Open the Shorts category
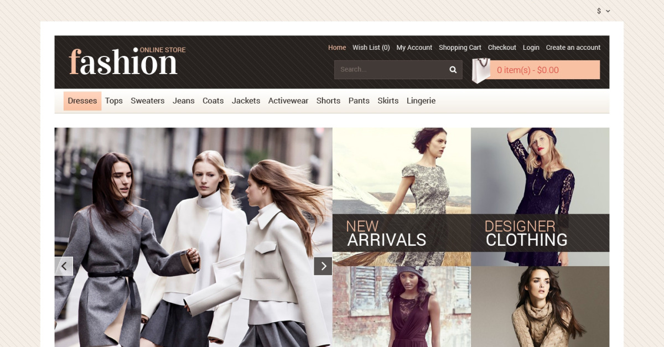The height and width of the screenshot is (347, 664). tap(328, 101)
